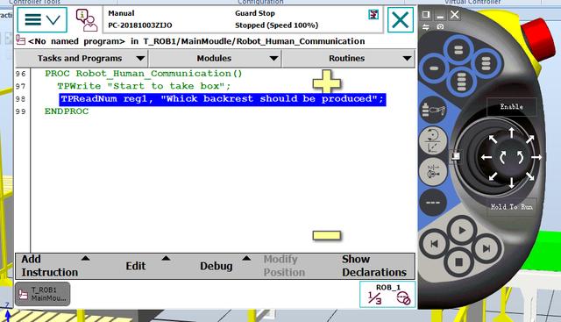Screen dimensions: 561x322
Task: Select PROC Robot_Human_Communication() line
Action: click(144, 74)
